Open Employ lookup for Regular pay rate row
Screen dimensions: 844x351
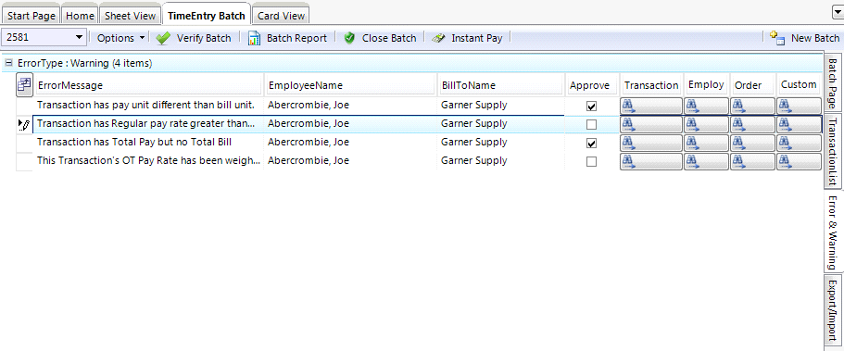pos(706,124)
